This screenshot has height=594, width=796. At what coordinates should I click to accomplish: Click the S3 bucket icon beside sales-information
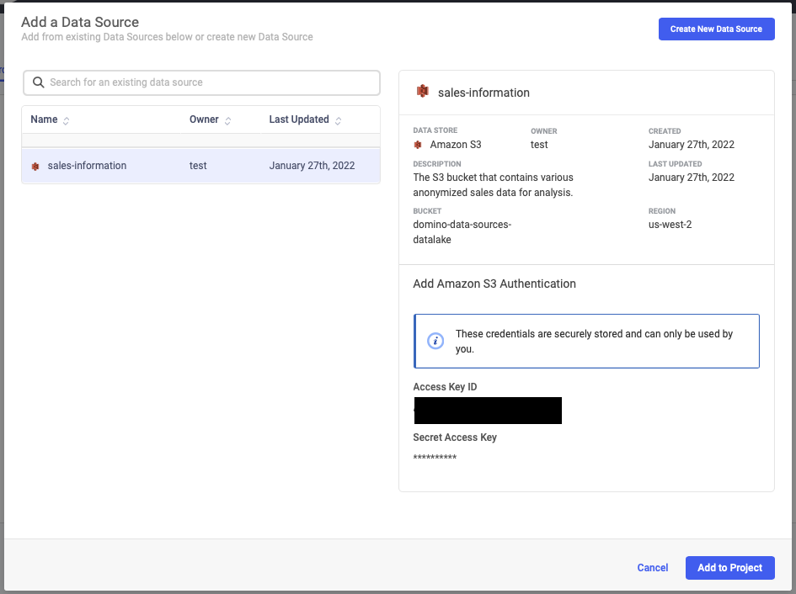pos(35,166)
